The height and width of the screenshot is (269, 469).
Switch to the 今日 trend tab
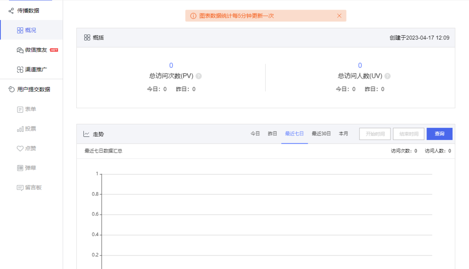click(x=255, y=134)
